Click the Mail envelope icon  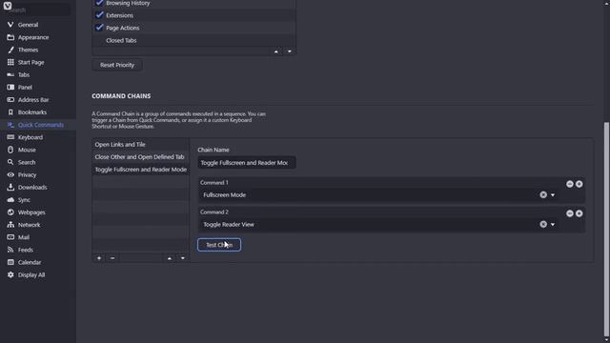pos(10,237)
